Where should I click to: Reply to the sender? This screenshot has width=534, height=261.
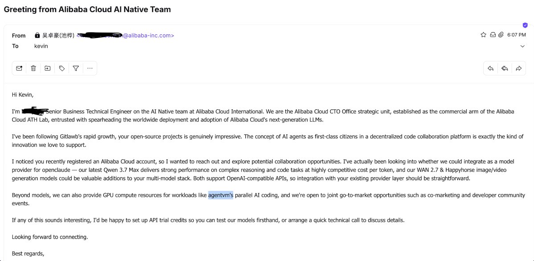(491, 68)
